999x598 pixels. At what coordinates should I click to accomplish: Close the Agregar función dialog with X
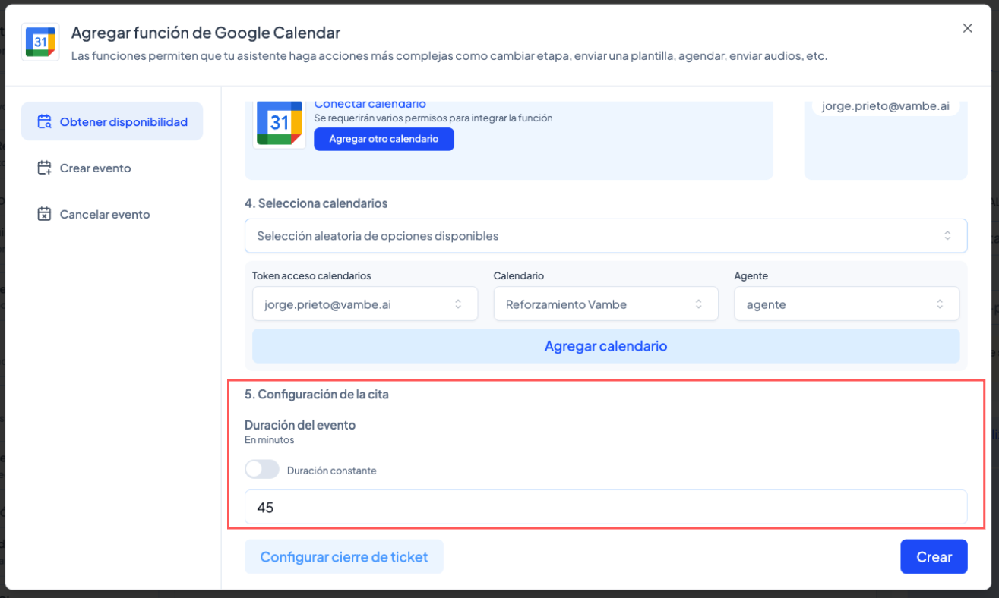(x=967, y=28)
